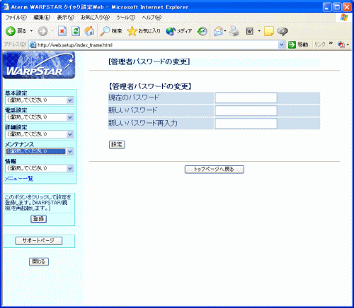
Task: Expand the Back button history arrow
Action: click(x=31, y=31)
